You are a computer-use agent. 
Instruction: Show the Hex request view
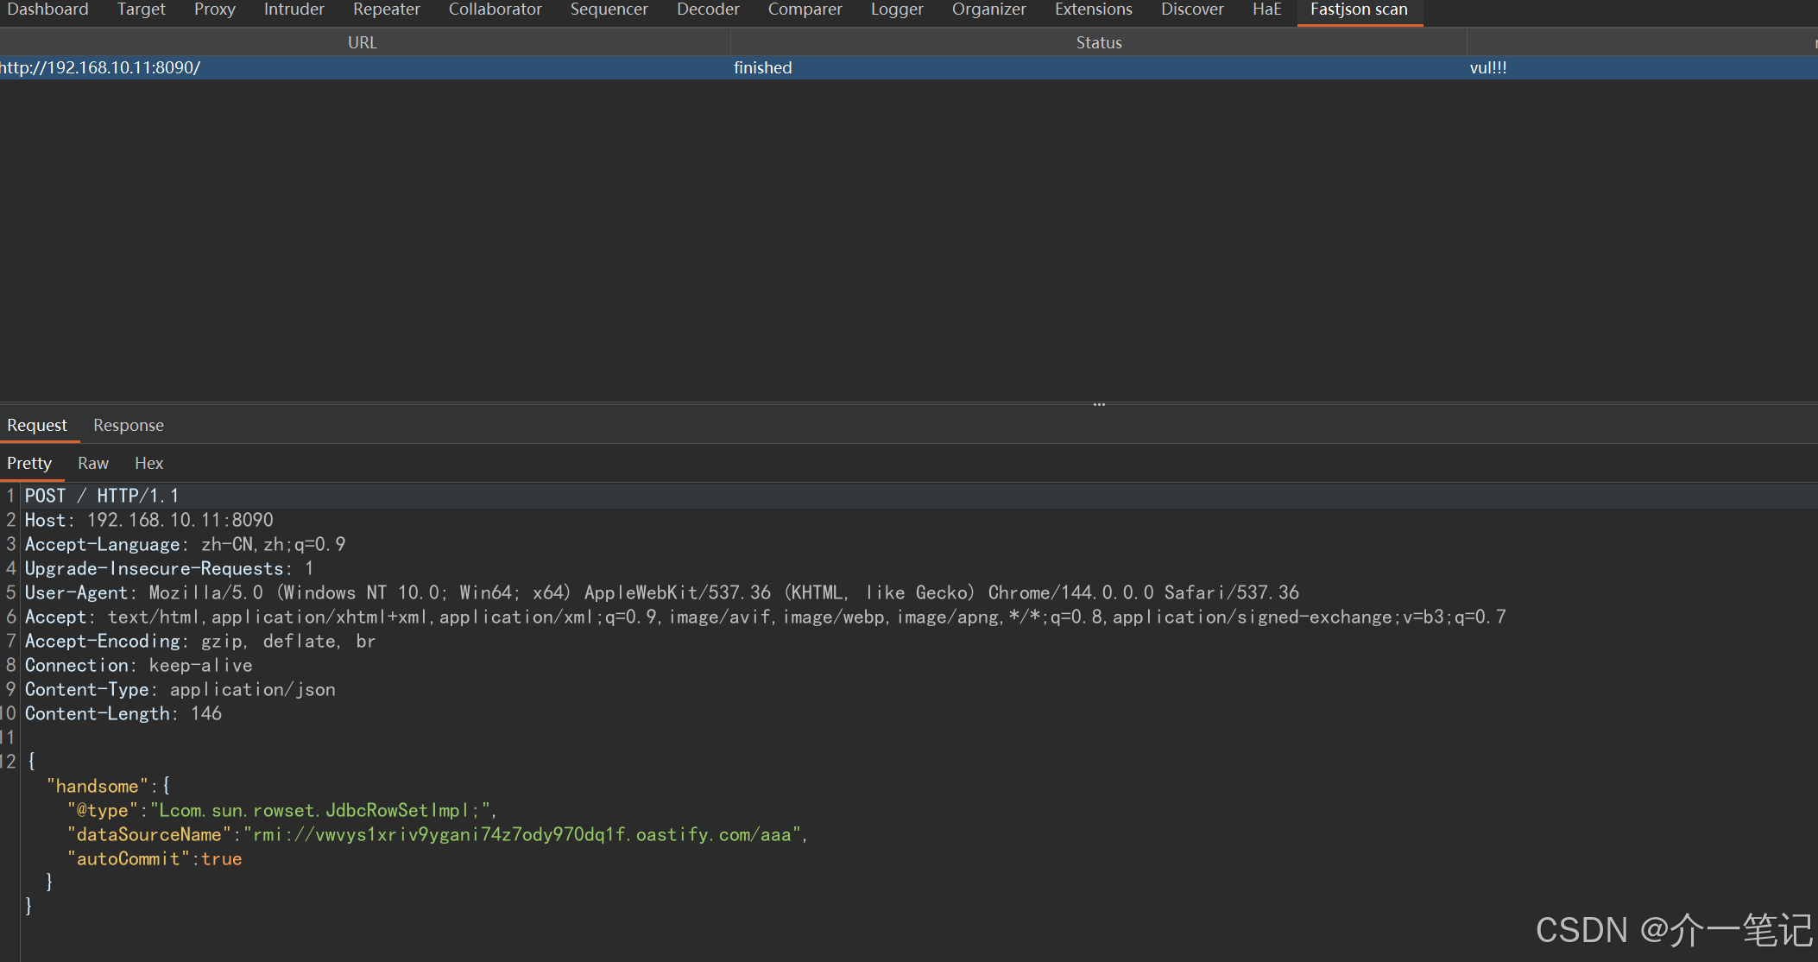148,463
